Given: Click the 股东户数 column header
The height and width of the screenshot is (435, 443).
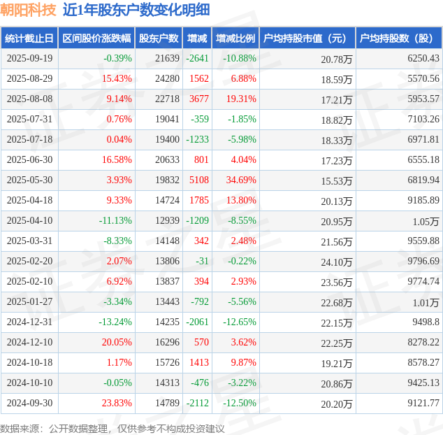Looking at the screenshot, I should [159, 38].
